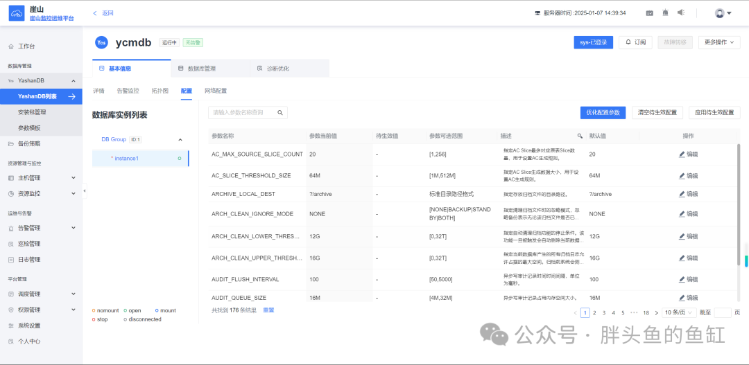The width and height of the screenshot is (749, 365).
Task: Switch to the 数据库管理 tab
Action: 210,69
